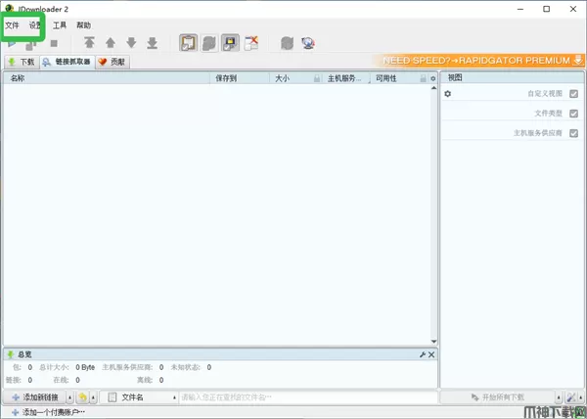587x419 pixels.
Task: Toggle the 文件类型 checkbox
Action: point(573,114)
